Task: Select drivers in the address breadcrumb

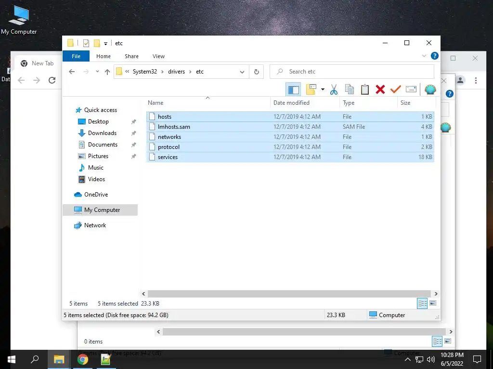Action: coord(176,72)
